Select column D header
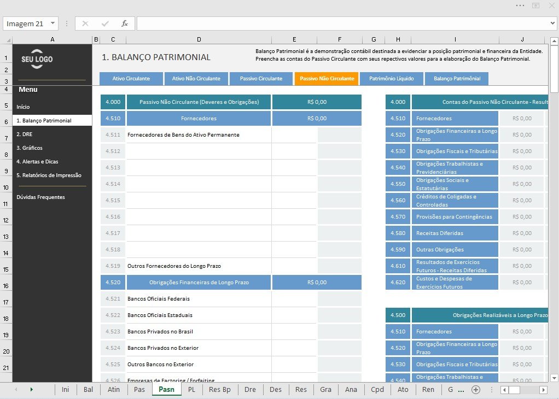The image size is (559, 399). 199,39
